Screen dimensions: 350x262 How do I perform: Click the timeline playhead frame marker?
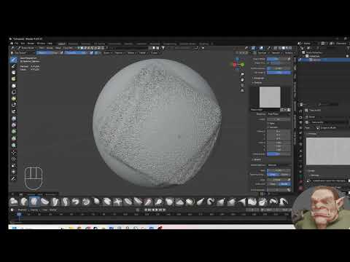[x=19, y=215]
